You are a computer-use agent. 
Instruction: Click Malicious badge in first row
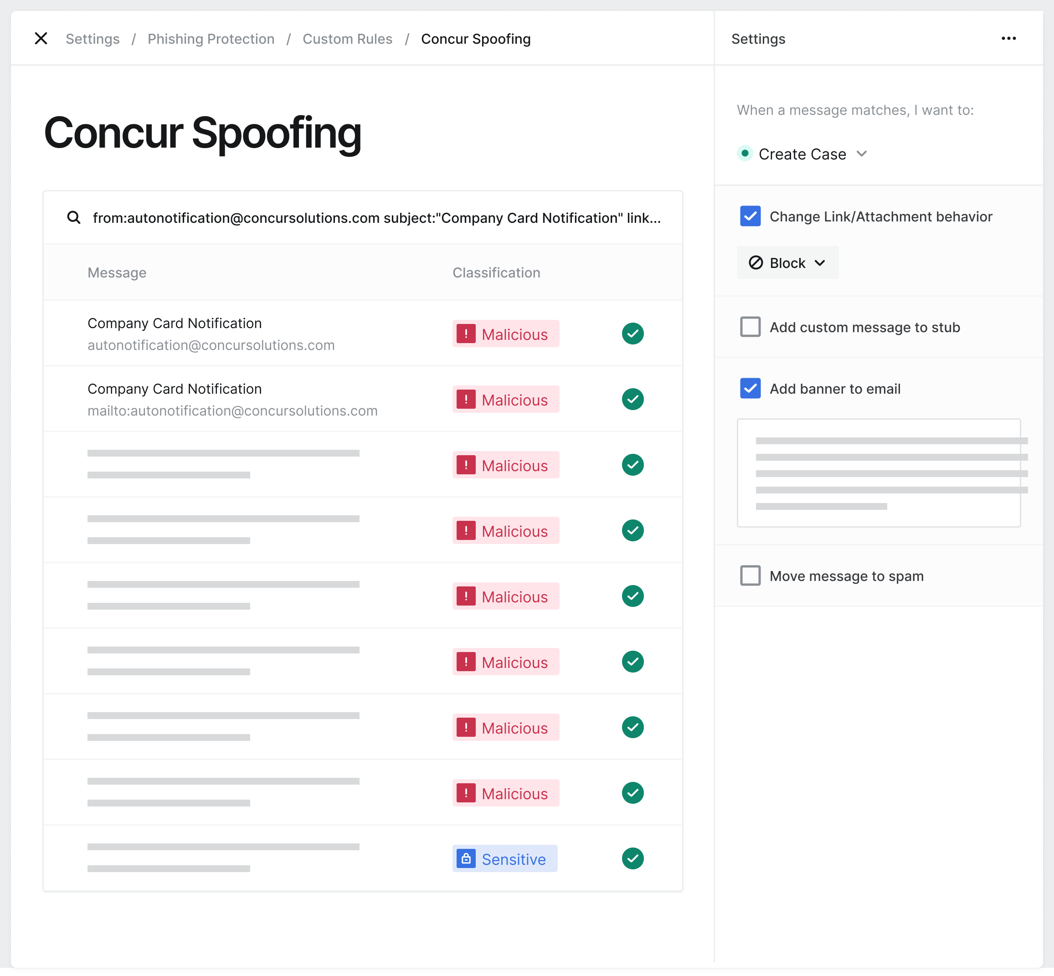click(505, 334)
